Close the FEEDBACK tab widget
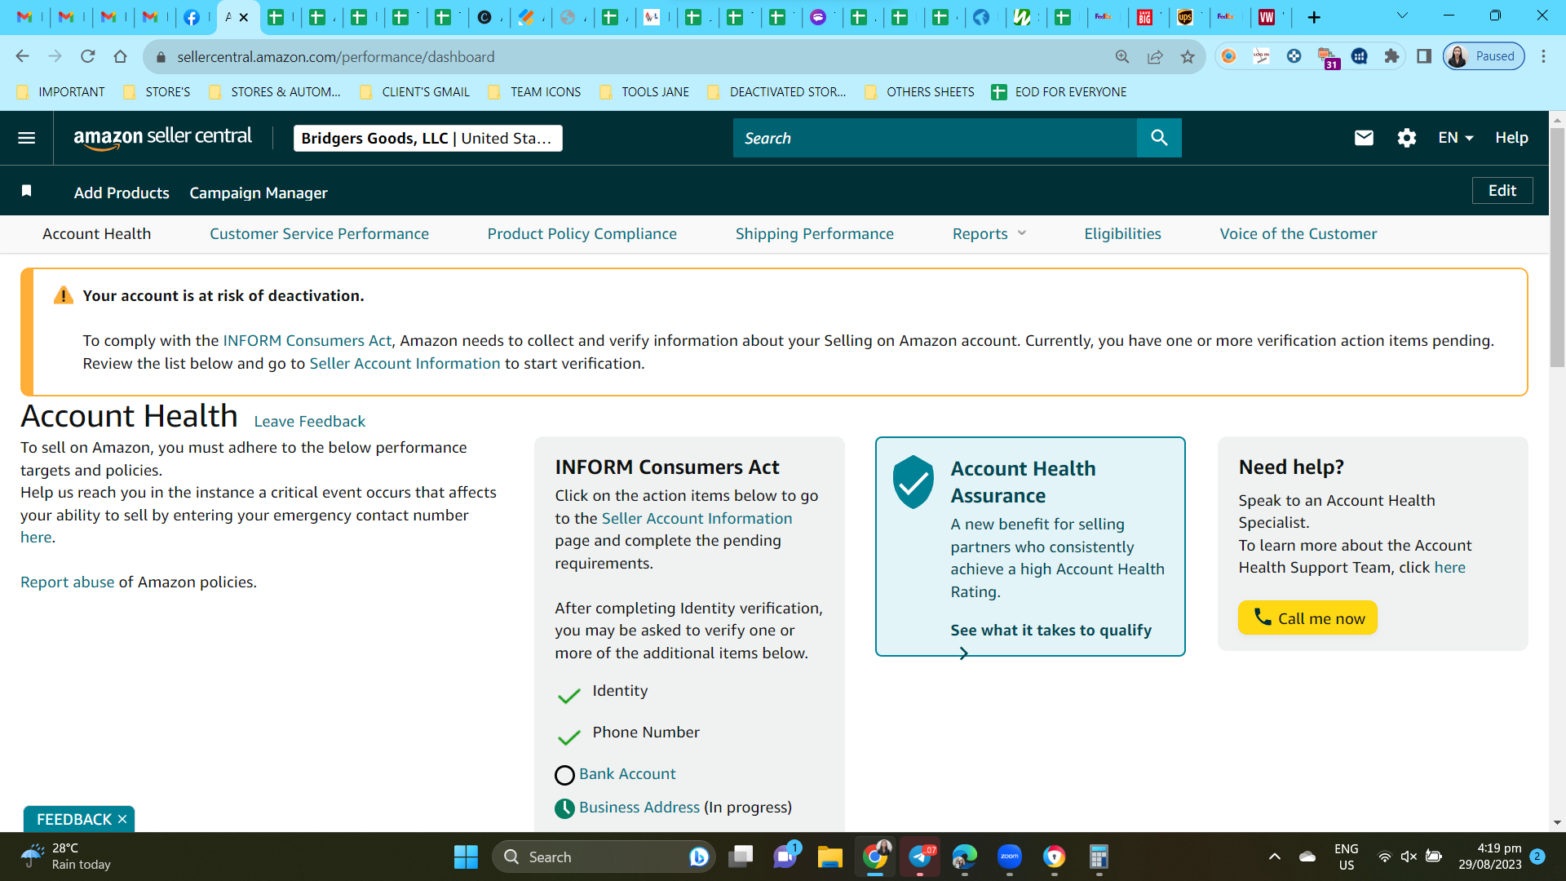Viewport: 1566px width, 881px height. tap(122, 819)
